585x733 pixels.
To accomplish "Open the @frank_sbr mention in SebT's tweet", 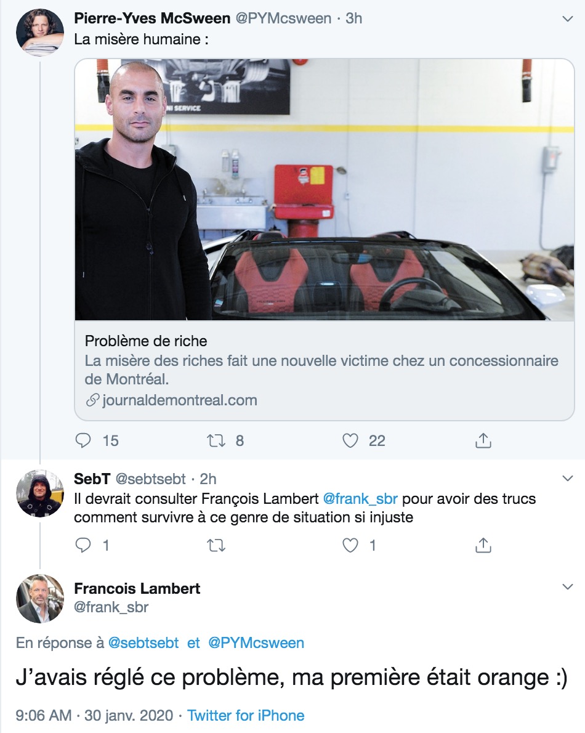I will [360, 499].
